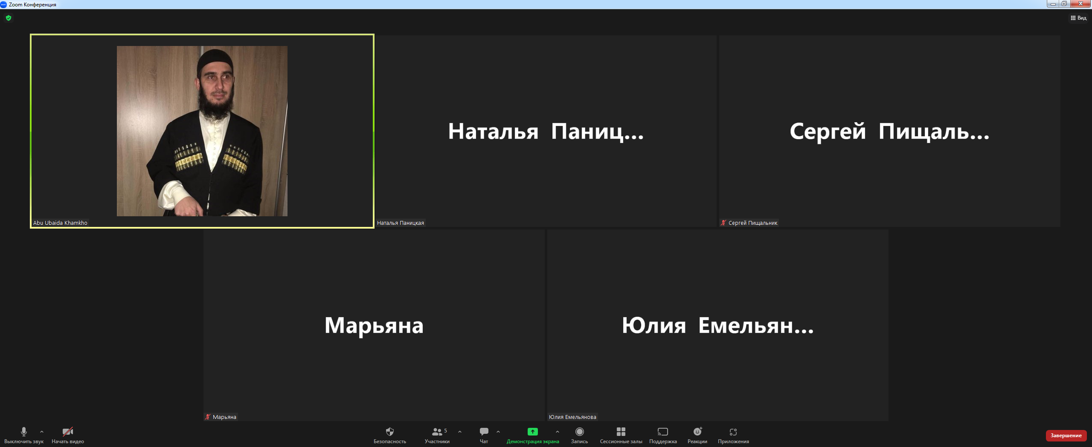
Task: Click the green encryption shield icon
Action: [9, 18]
